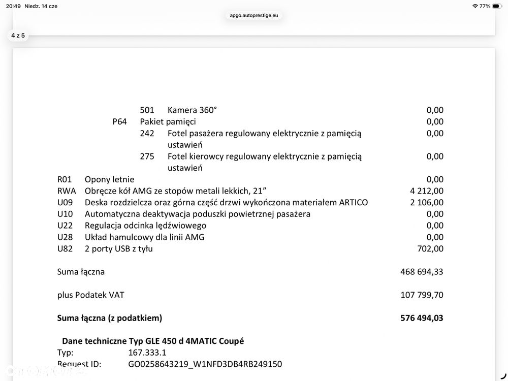Select code 'R01'
Screen dimensions: 508x381
click(64, 179)
